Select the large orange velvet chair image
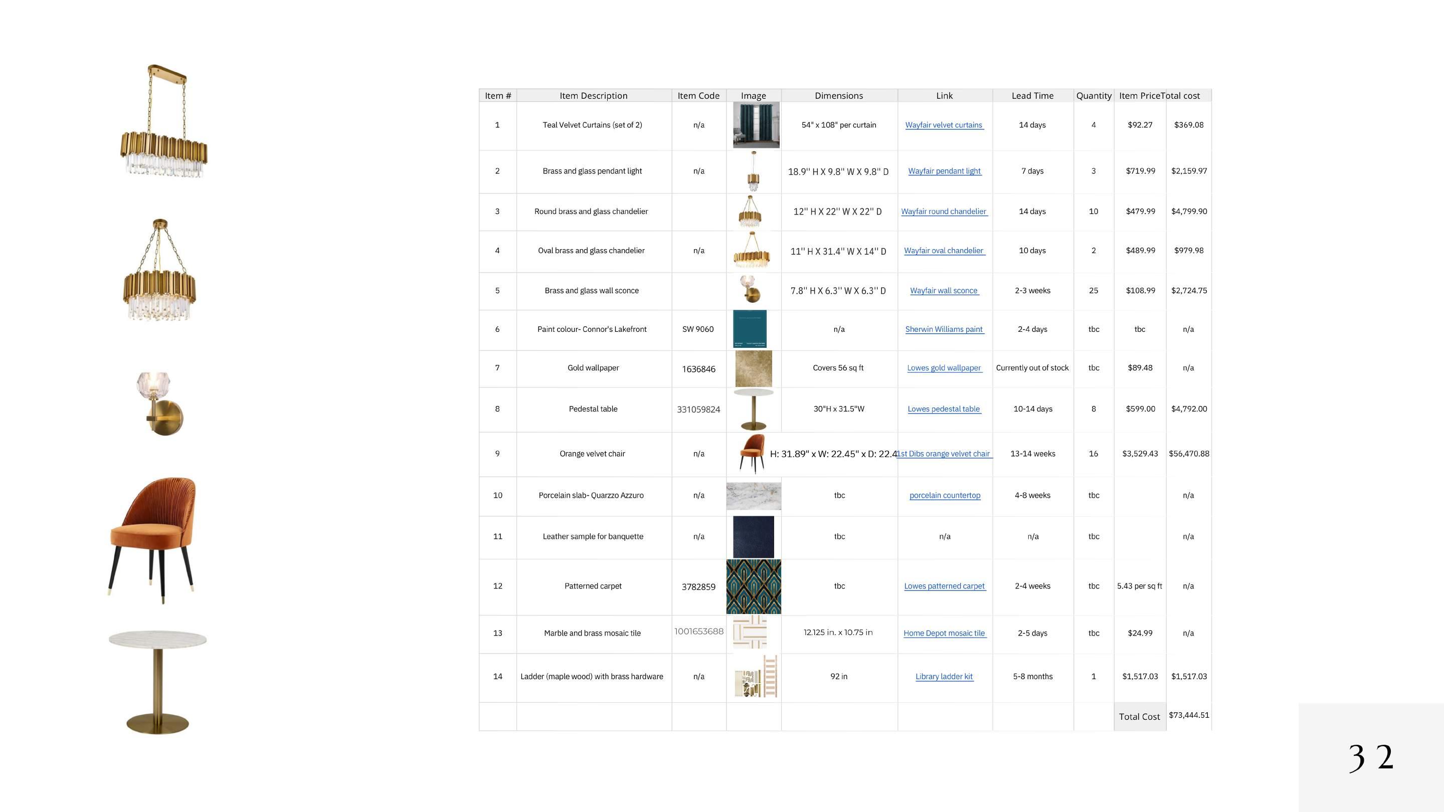 tap(152, 538)
